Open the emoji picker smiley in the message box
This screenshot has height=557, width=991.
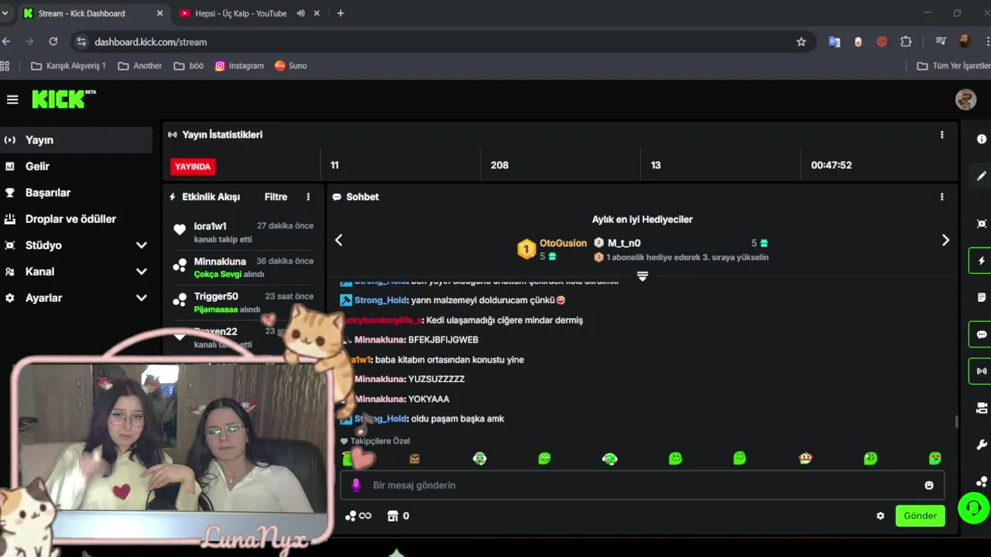(928, 485)
